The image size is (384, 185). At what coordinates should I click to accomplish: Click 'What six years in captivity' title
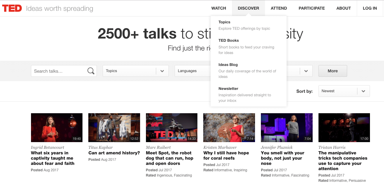click(53, 158)
